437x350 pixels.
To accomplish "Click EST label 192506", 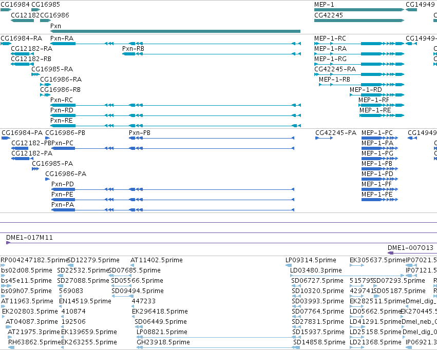I will pos(73,322).
